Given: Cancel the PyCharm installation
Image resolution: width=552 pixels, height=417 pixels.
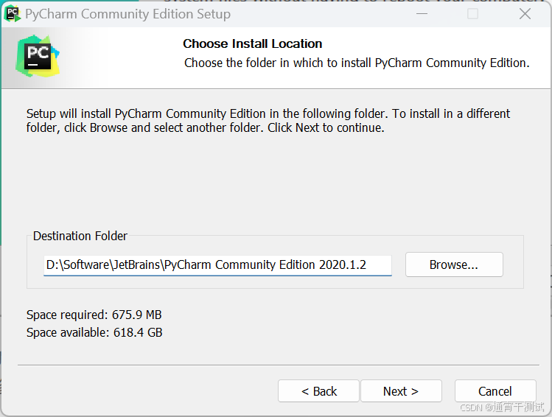Looking at the screenshot, I should tap(495, 391).
